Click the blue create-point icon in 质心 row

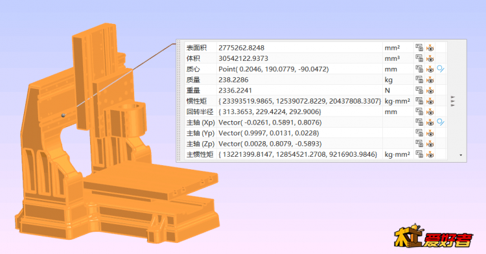(x=441, y=69)
